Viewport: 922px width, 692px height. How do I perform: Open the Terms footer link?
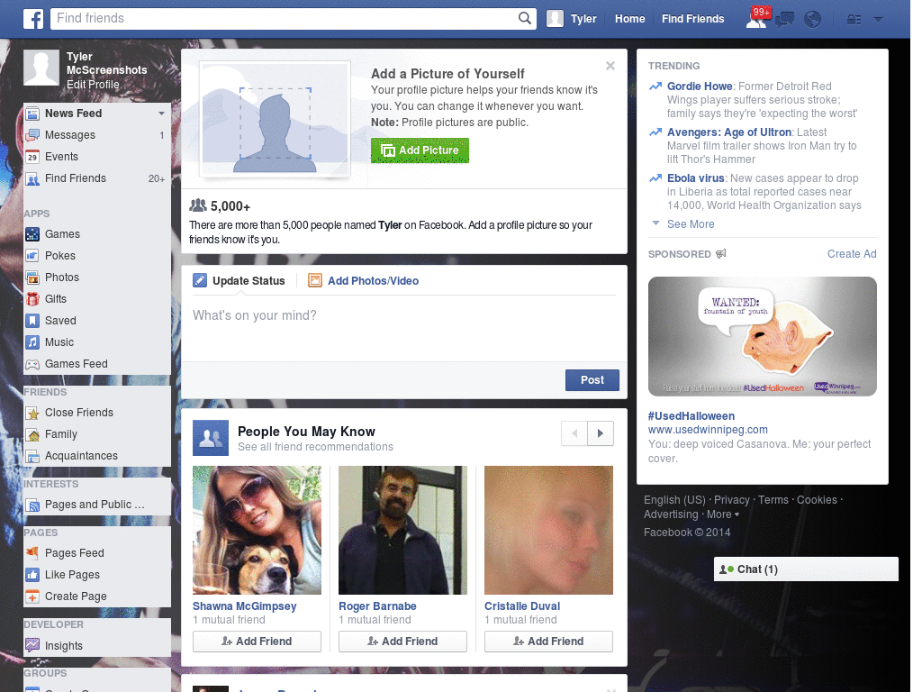click(x=773, y=499)
